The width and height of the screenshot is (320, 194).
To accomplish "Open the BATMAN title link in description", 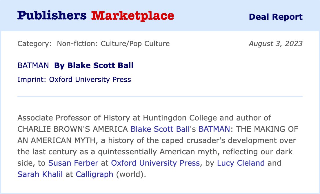I will tap(214, 129).
